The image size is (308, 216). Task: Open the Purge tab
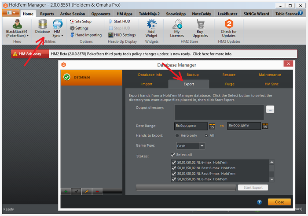230,84
